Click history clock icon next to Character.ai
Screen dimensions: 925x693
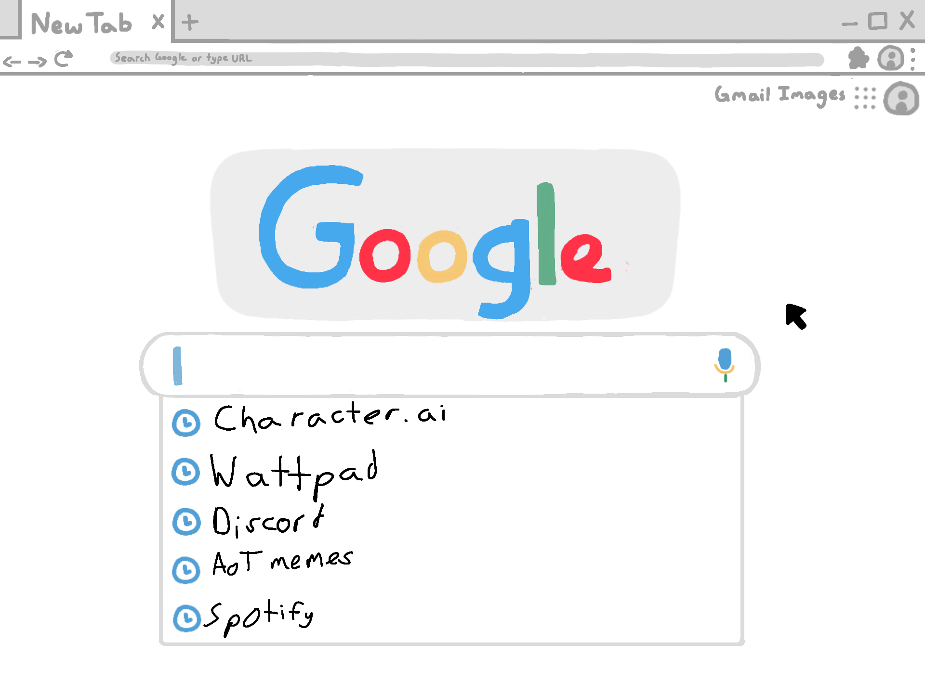click(186, 423)
